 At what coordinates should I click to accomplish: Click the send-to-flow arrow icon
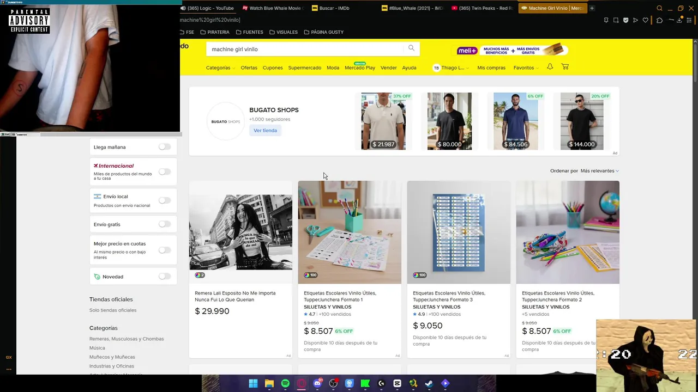(x=635, y=20)
